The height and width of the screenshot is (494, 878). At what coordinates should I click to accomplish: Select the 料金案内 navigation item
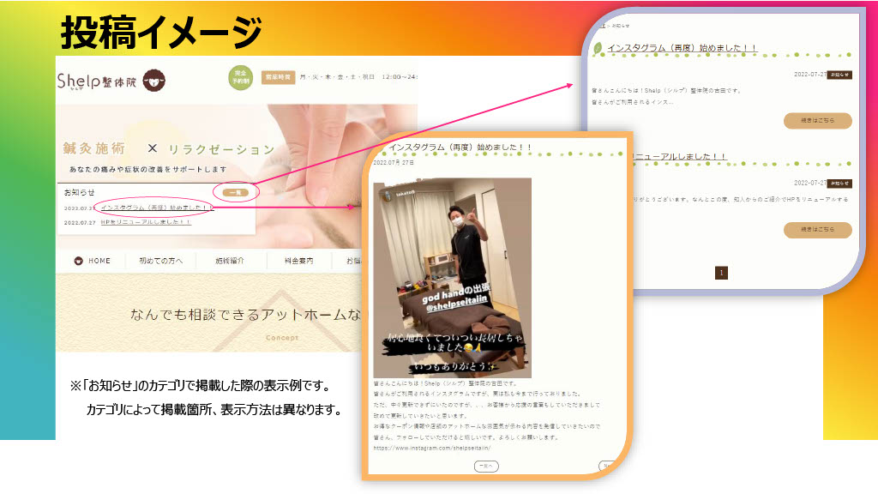tap(298, 261)
